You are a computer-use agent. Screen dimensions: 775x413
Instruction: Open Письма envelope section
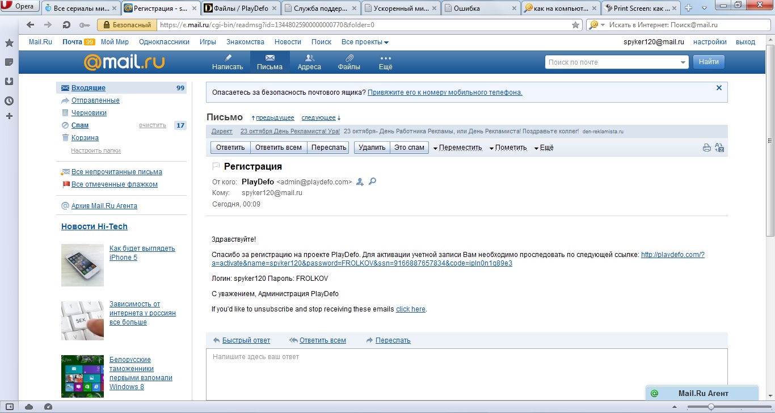(269, 62)
